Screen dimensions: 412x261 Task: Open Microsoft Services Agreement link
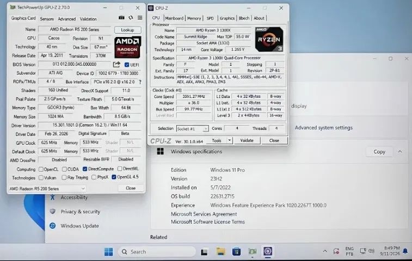(204, 214)
